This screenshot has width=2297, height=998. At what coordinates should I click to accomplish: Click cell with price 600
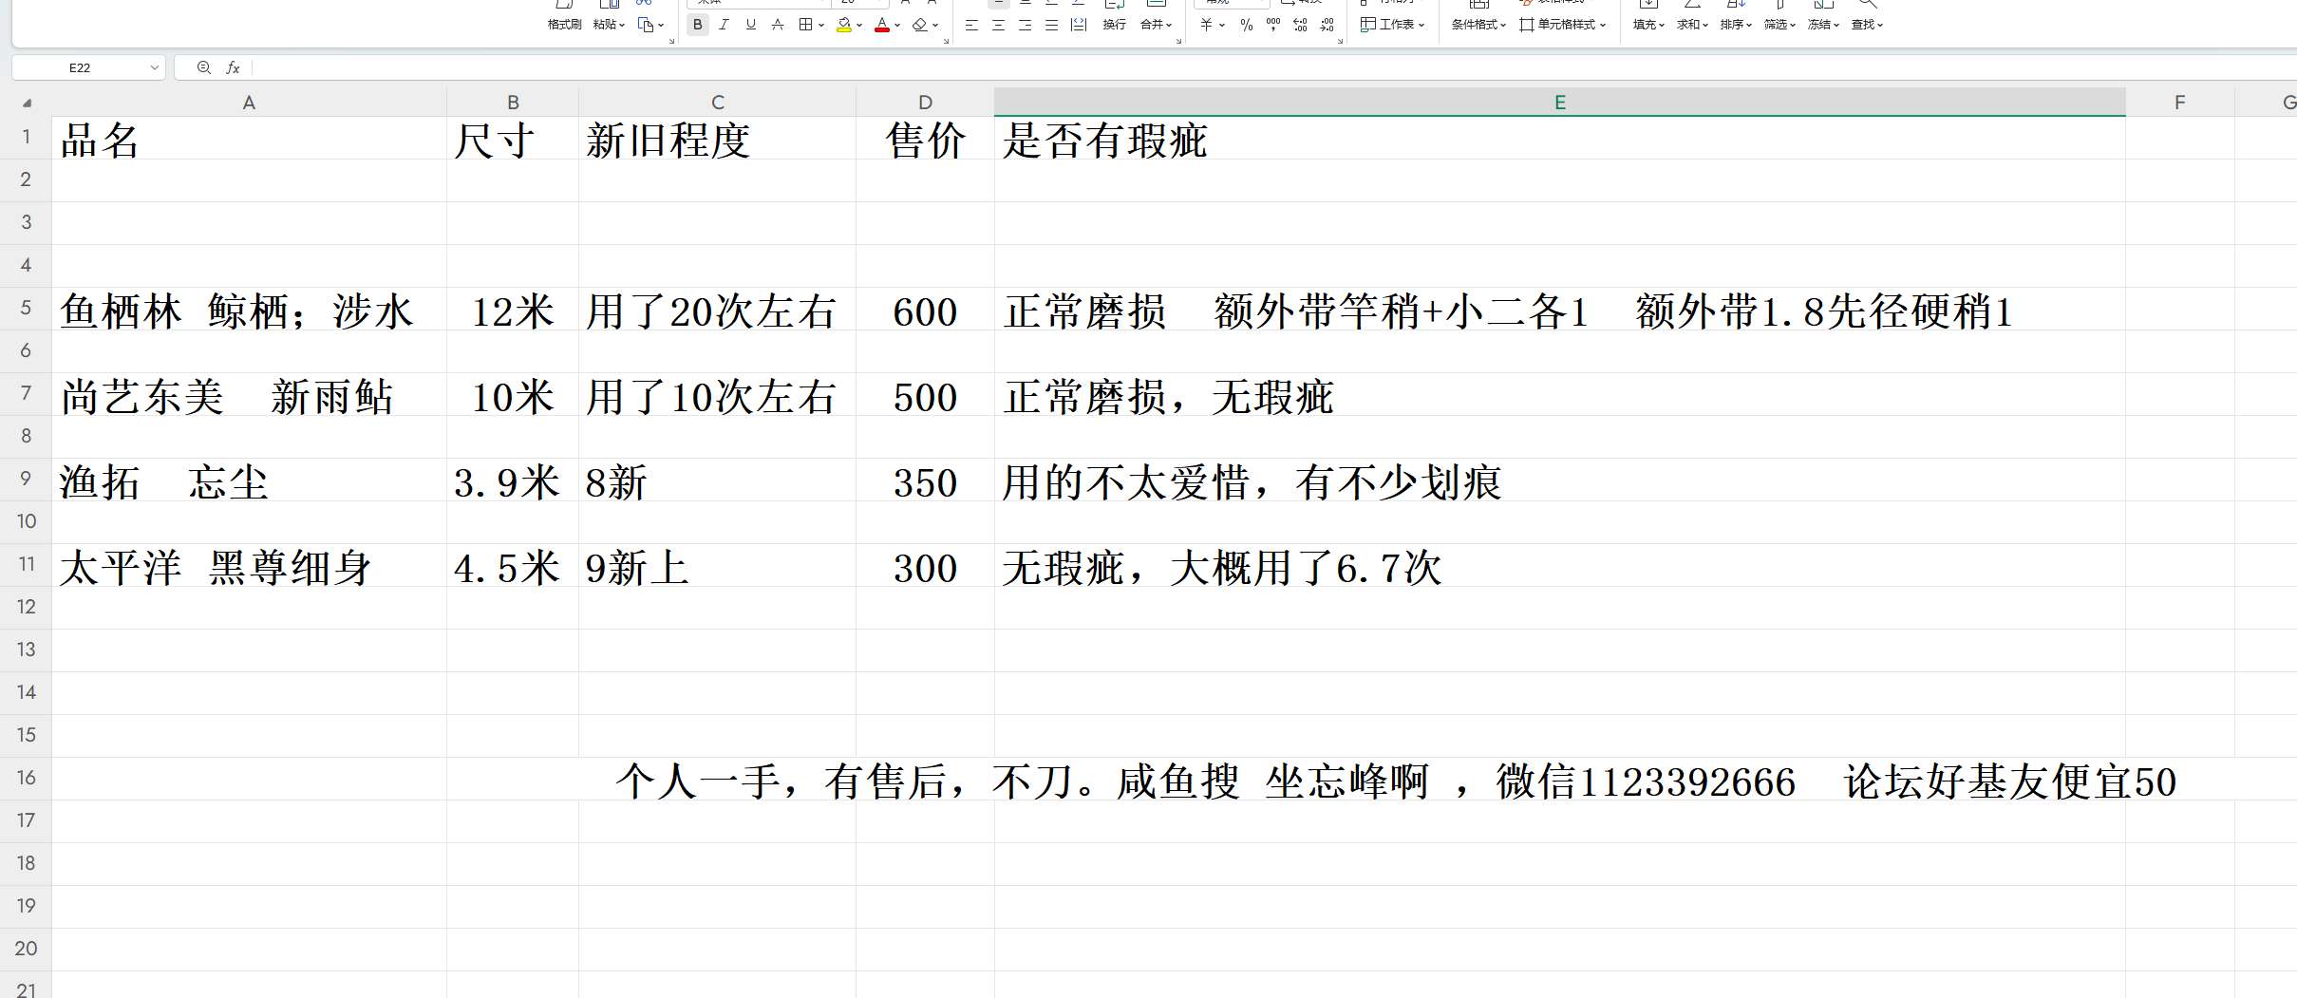click(x=925, y=309)
